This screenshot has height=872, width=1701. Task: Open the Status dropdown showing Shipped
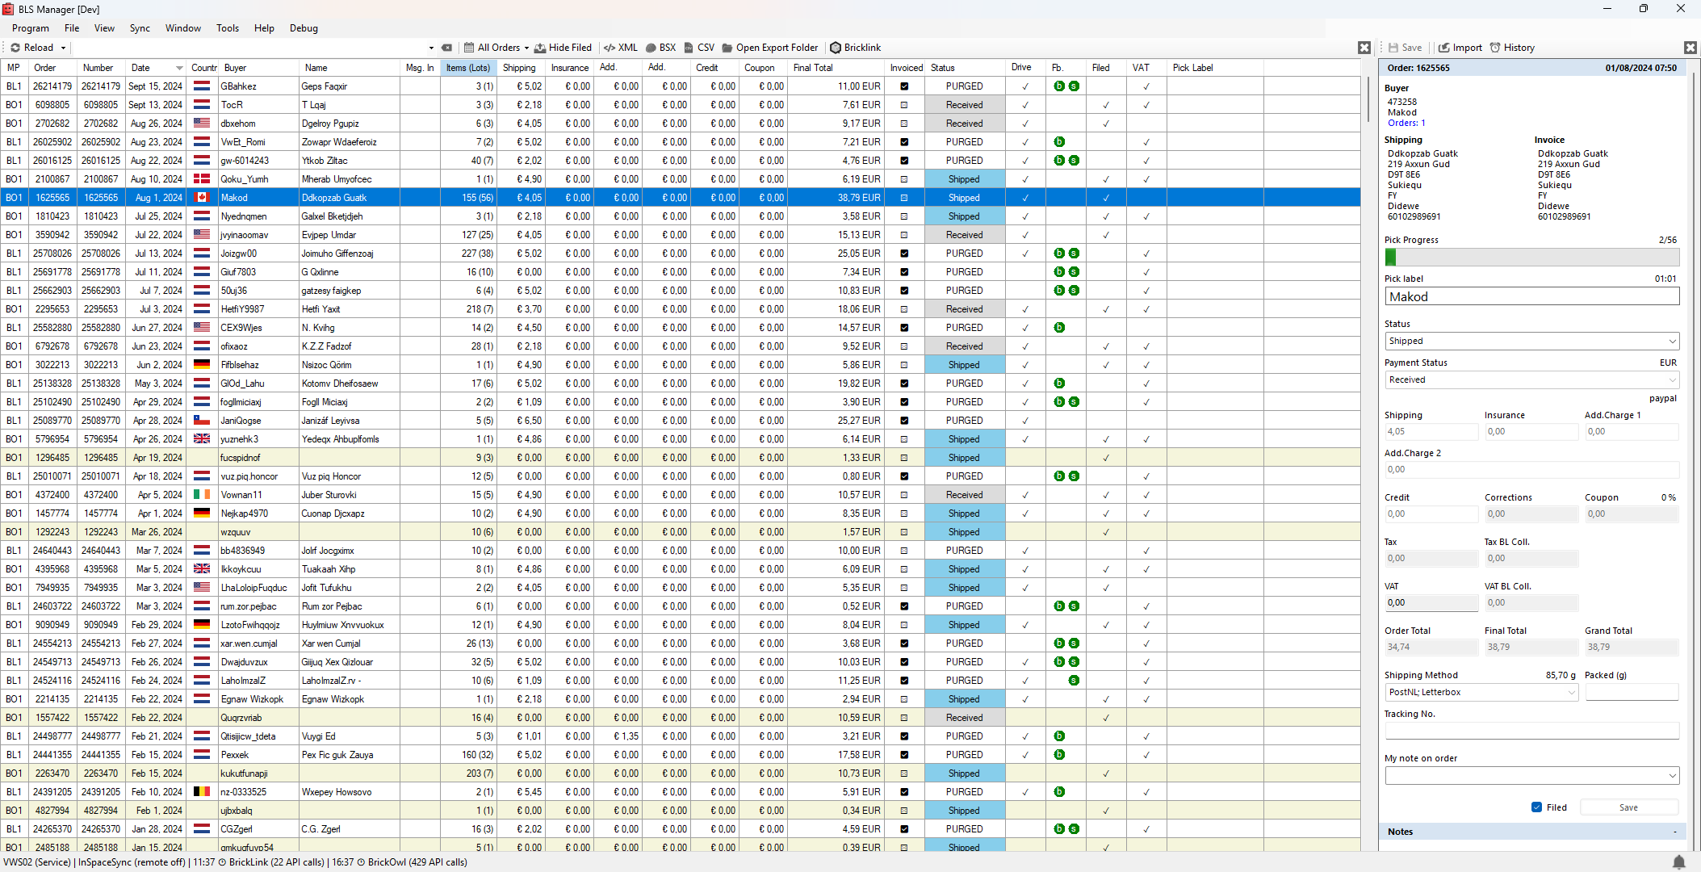click(1532, 341)
